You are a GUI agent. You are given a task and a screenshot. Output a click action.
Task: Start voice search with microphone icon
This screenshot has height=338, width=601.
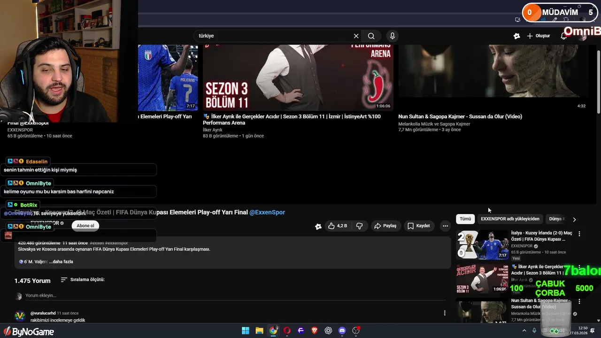pyautogui.click(x=393, y=36)
